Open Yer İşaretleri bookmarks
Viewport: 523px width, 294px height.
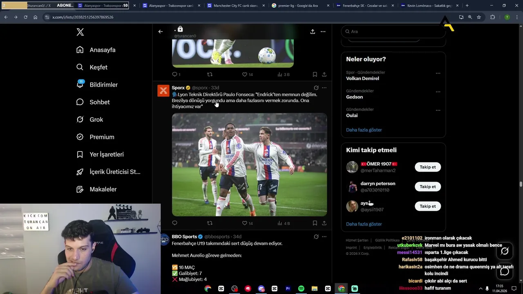100,154
